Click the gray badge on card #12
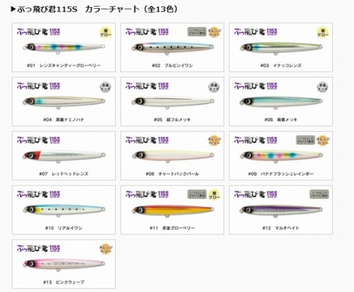The image size is (354, 292). pos(319,194)
